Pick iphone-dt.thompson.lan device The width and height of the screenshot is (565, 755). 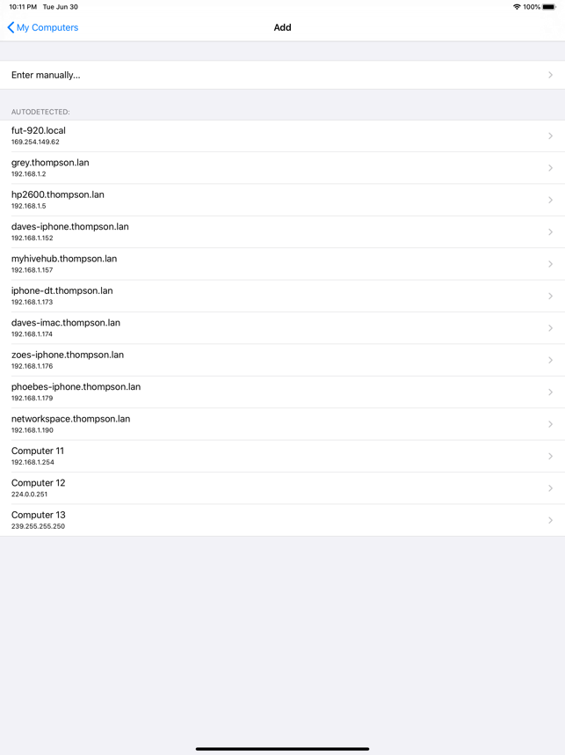(282, 297)
